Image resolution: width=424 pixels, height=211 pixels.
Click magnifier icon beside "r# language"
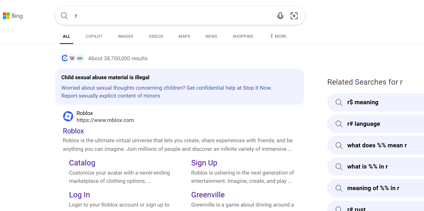[339, 124]
